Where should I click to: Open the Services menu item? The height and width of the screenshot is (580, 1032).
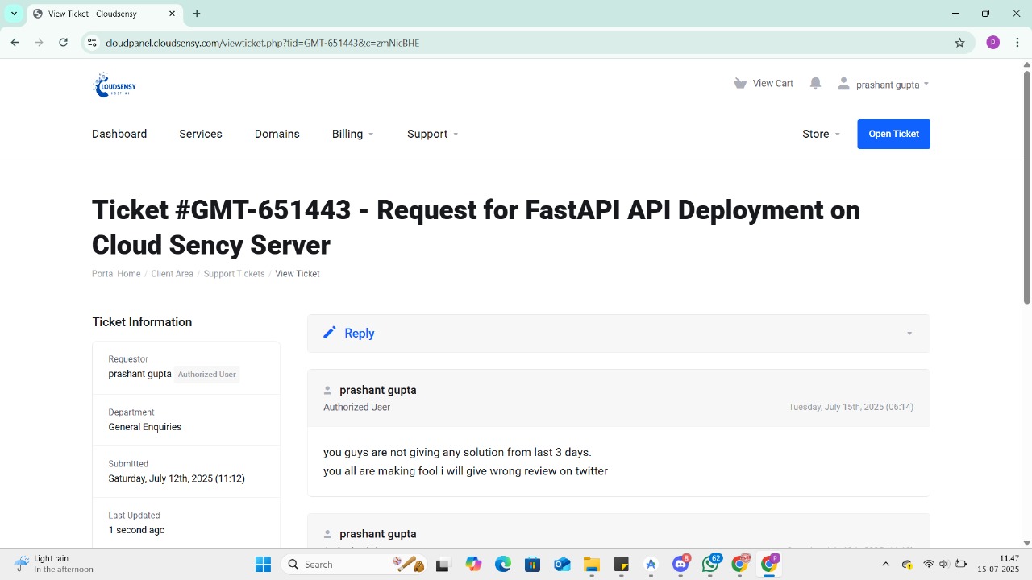coord(201,134)
